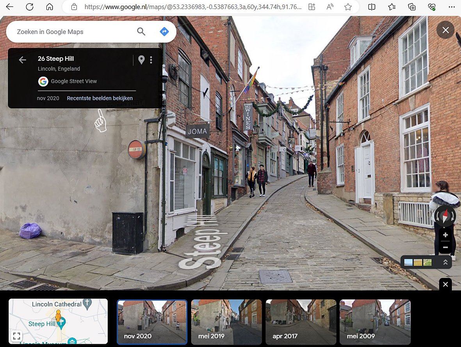Viewport: 461px width, 347px height.
Task: Select the apr 2017 imagery thumbnail
Action: tap(301, 322)
